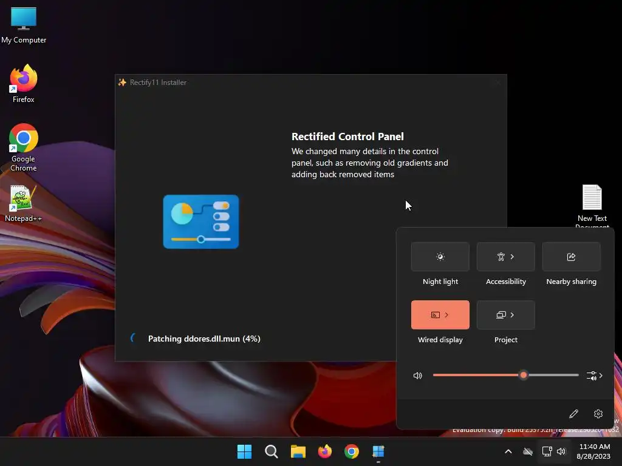Image resolution: width=622 pixels, height=466 pixels.
Task: Launch Chrome from the taskbar
Action: click(x=352, y=451)
